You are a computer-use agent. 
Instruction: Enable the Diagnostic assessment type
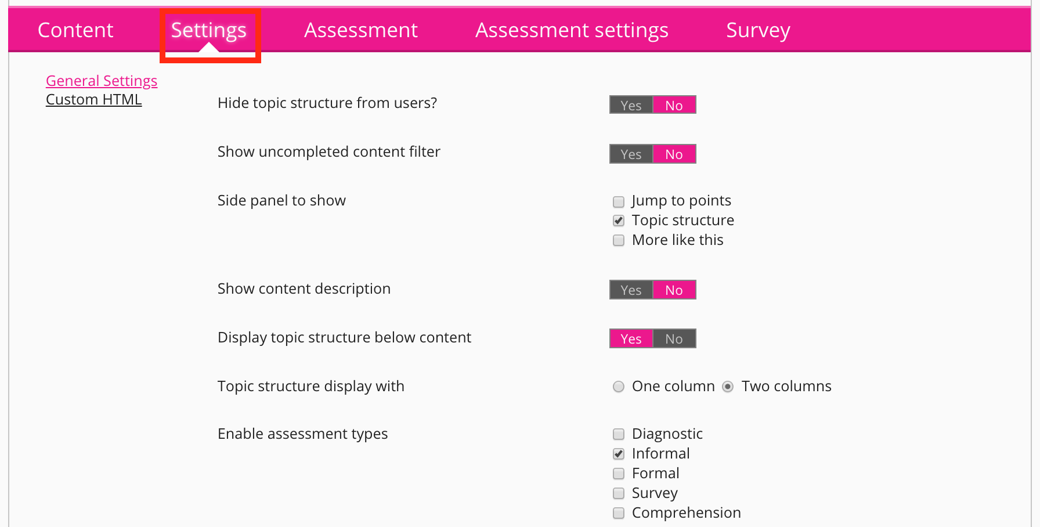click(619, 434)
